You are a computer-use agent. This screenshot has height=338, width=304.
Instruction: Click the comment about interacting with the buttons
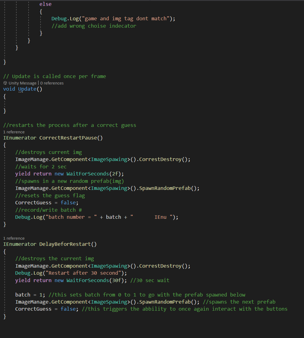click(185, 309)
